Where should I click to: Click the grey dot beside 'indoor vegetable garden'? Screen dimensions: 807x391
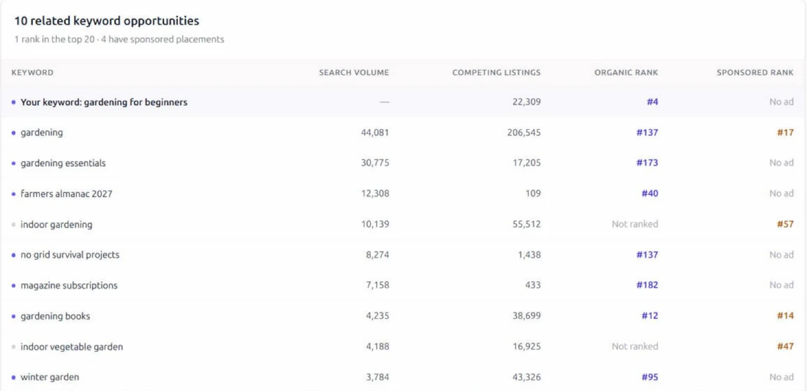click(x=13, y=347)
